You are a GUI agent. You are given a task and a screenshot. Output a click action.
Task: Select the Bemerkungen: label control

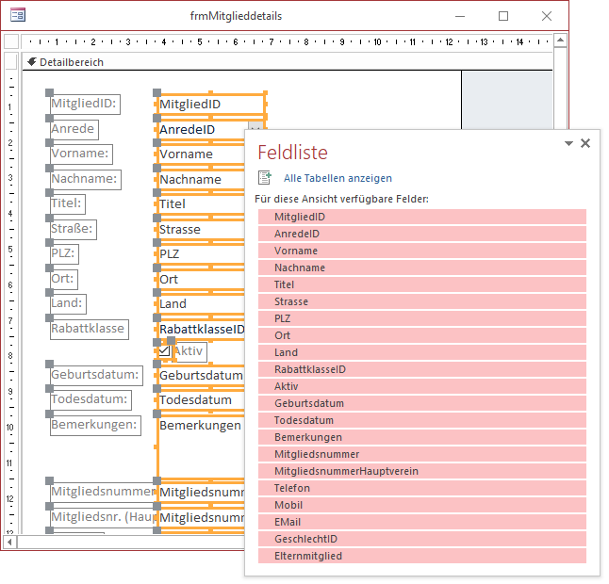95,426
